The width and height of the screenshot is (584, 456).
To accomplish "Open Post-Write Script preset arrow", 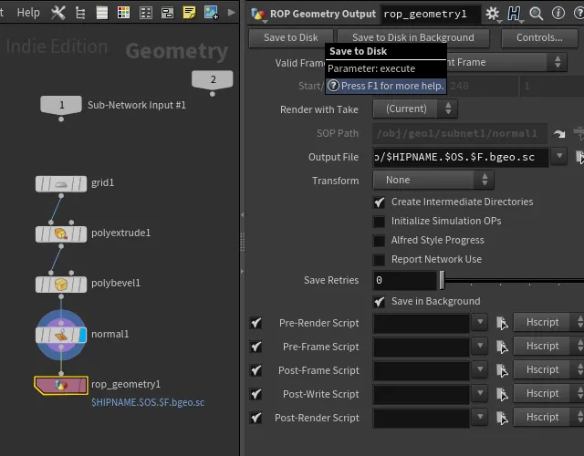I will click(x=480, y=393).
